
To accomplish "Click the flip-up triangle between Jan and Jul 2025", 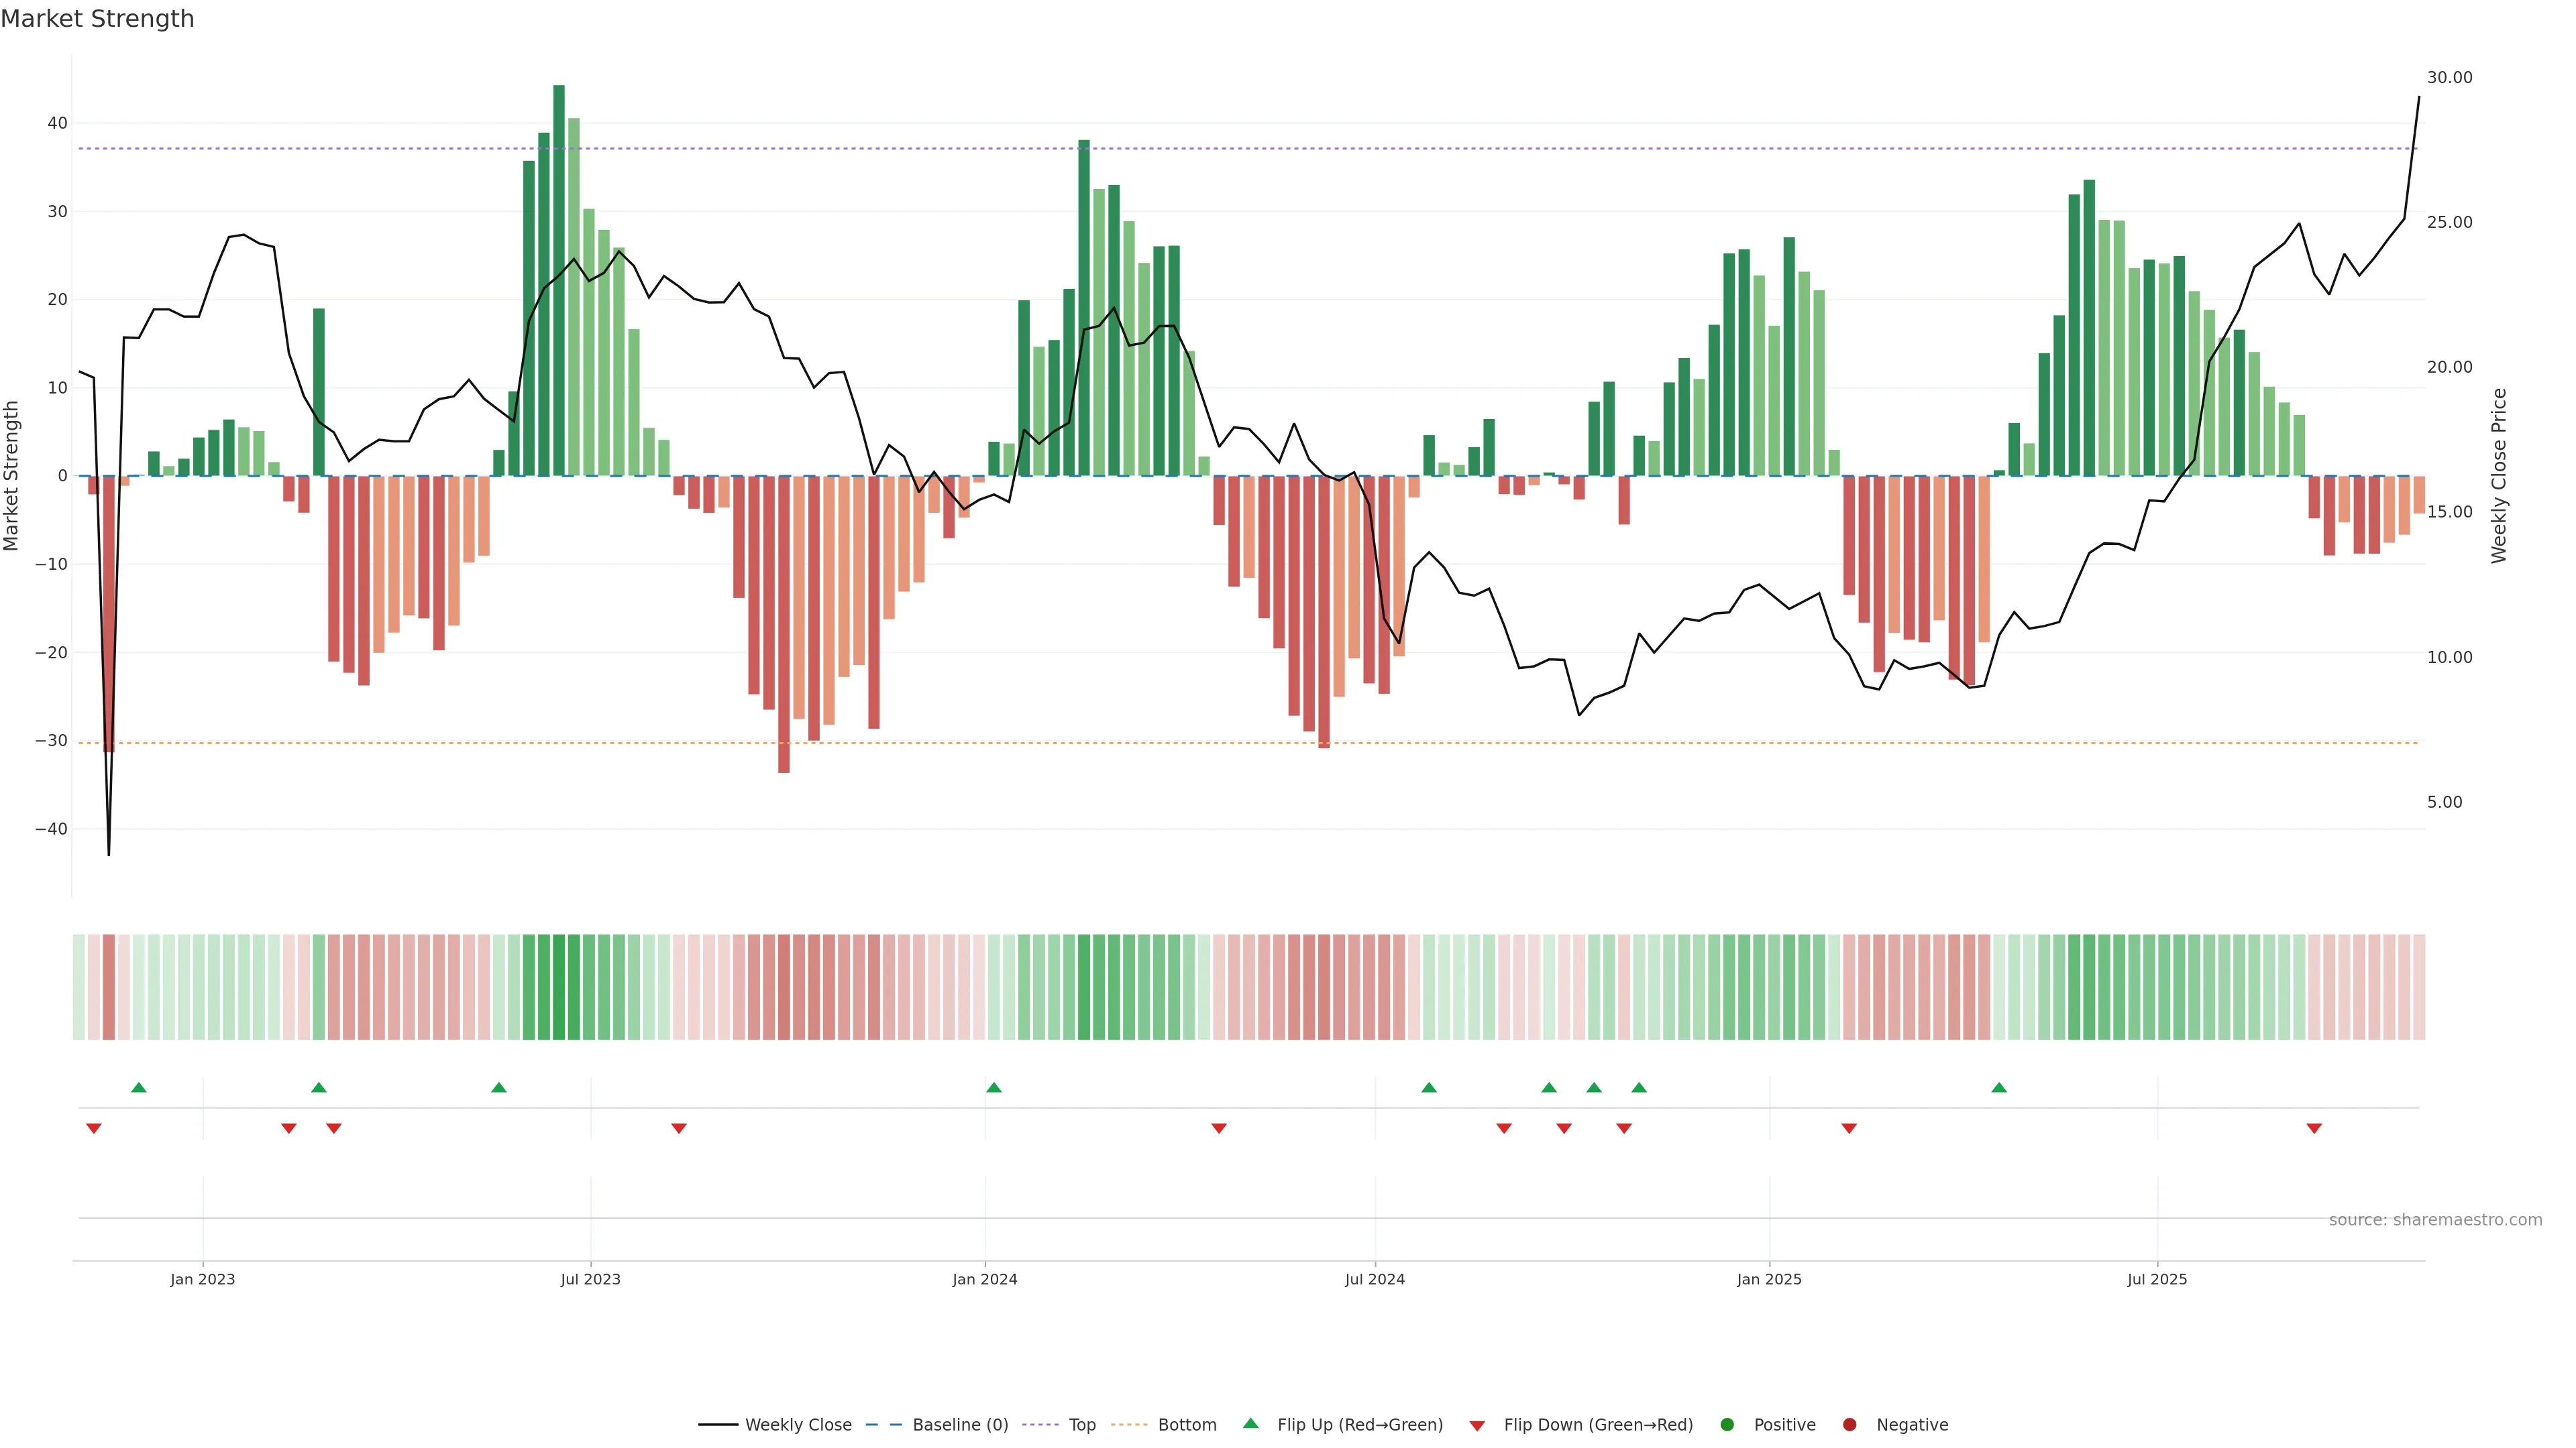I will click(1999, 1087).
